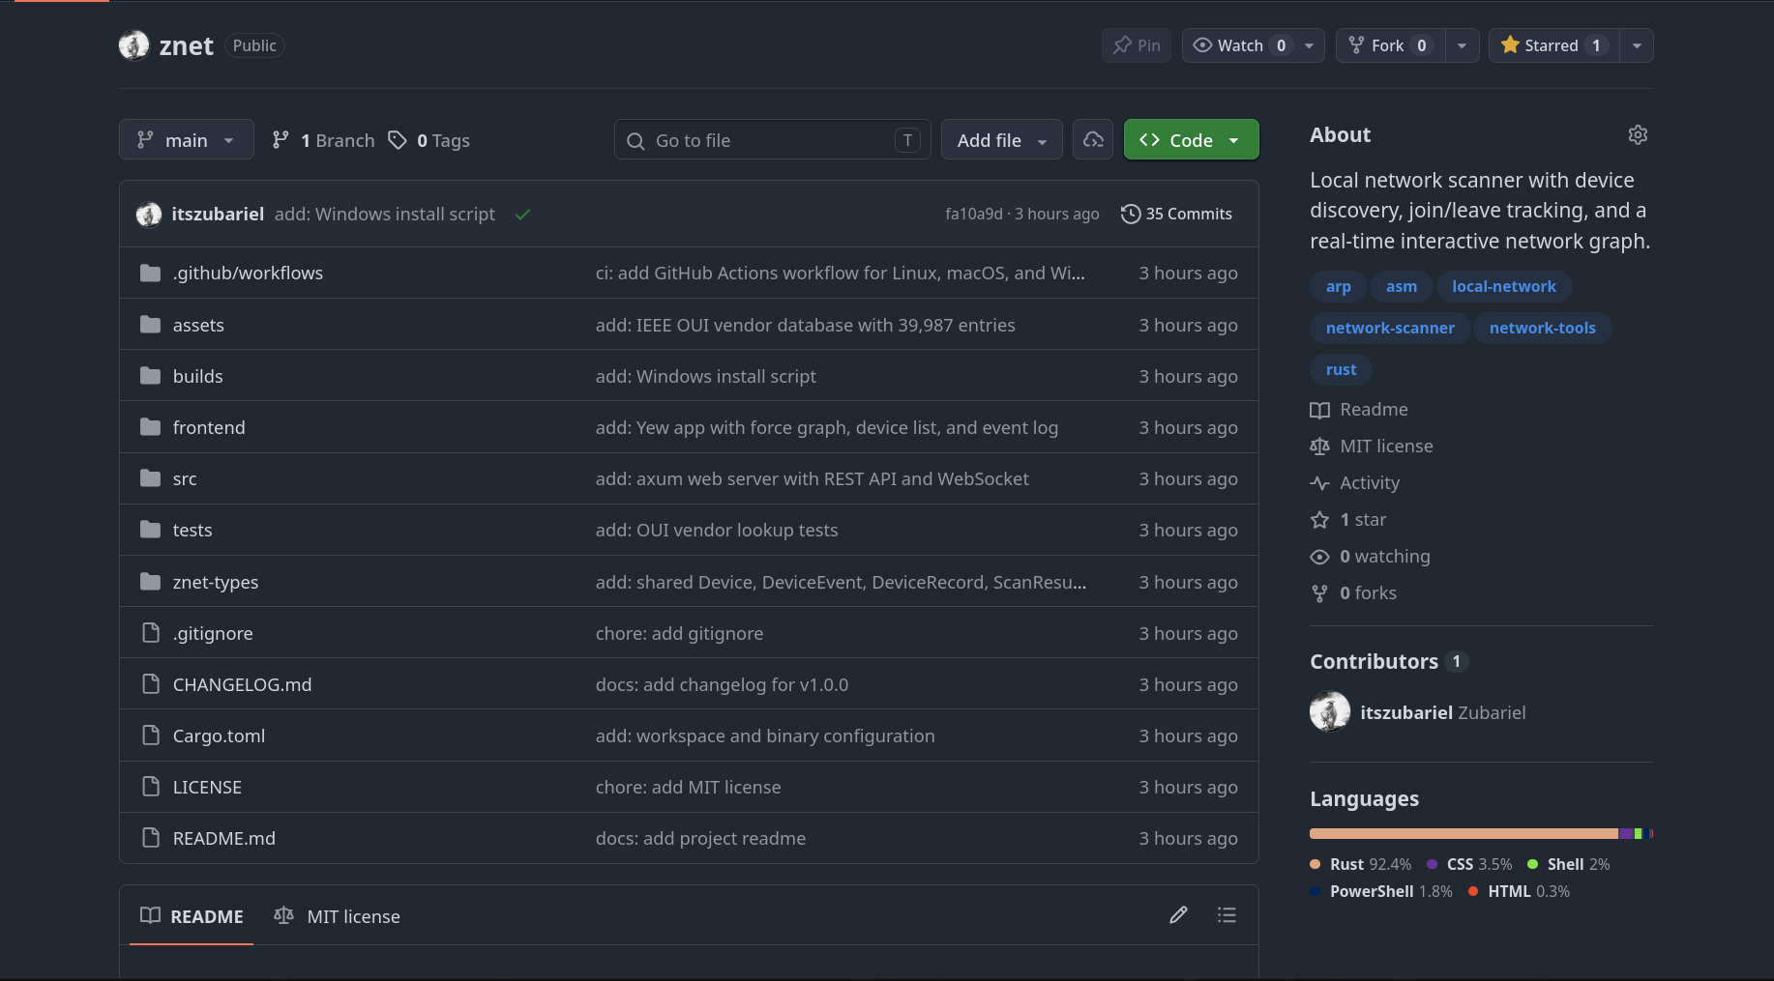Click the builds folder icon
This screenshot has width=1774, height=981.
click(x=150, y=376)
